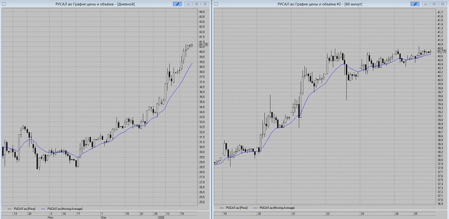Click the [Price] legend entry in the daily chart
The width and height of the screenshot is (449, 219).
click(24, 209)
